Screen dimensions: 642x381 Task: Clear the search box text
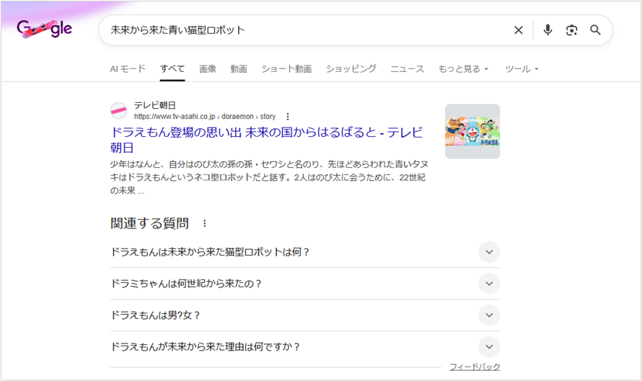click(518, 30)
